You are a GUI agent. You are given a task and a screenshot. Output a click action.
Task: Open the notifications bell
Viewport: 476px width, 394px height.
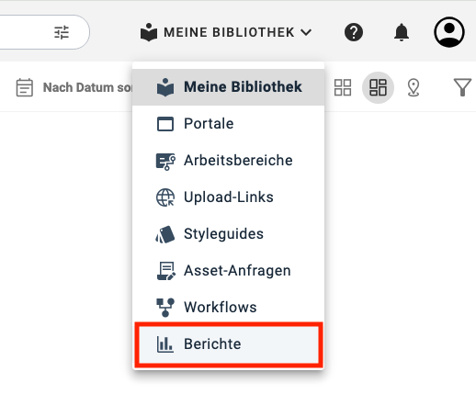[402, 32]
